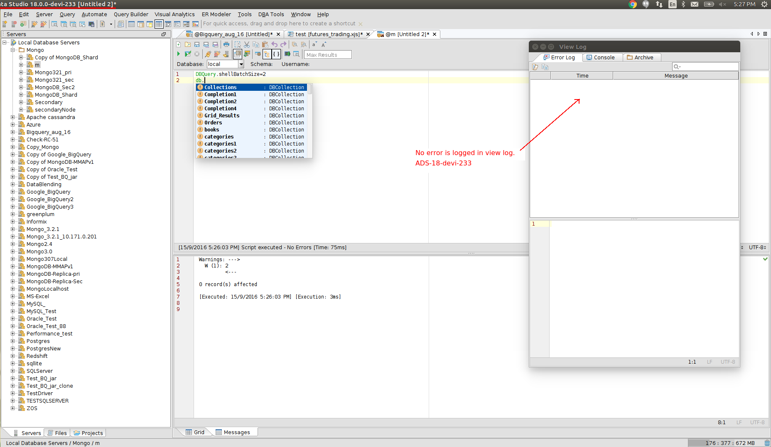771x447 pixels.
Task: Click the Visual Analytics chart icon in main toolbar
Action: click(x=195, y=24)
